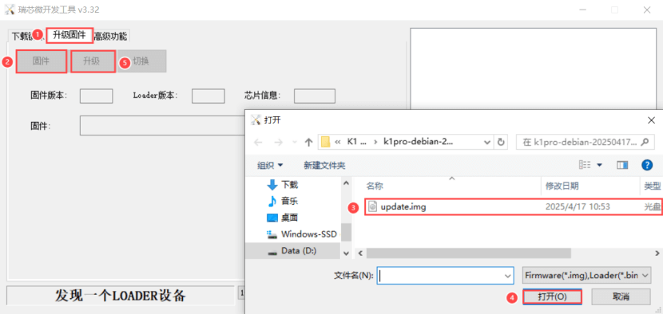This screenshot has height=314, width=663.
Task: Click the 打开 dialog title icon
Action: 256,120
